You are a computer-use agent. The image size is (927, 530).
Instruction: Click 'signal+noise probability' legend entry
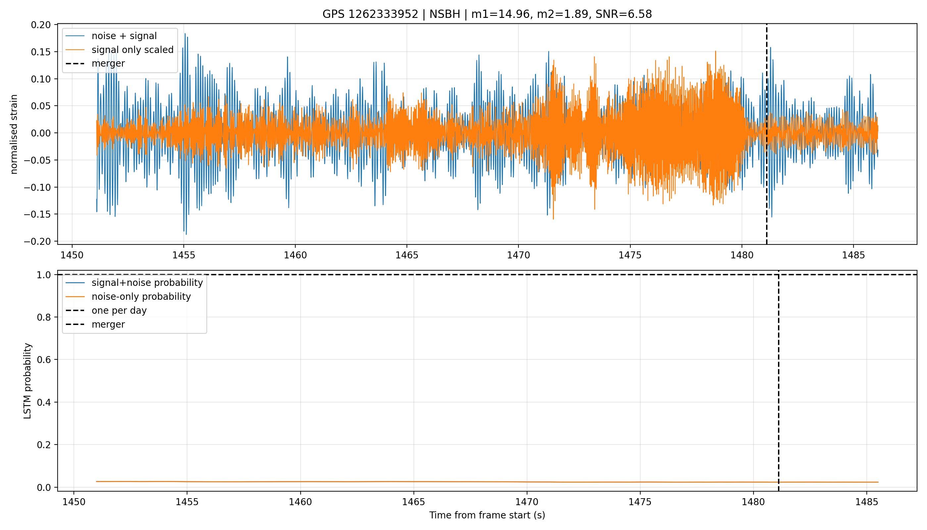click(147, 283)
